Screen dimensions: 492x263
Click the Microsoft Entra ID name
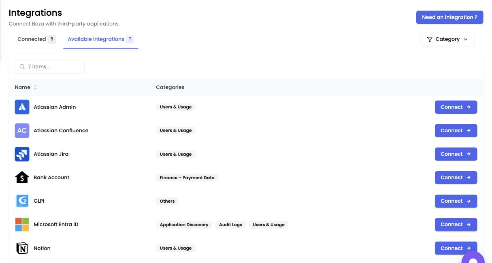[x=56, y=225]
